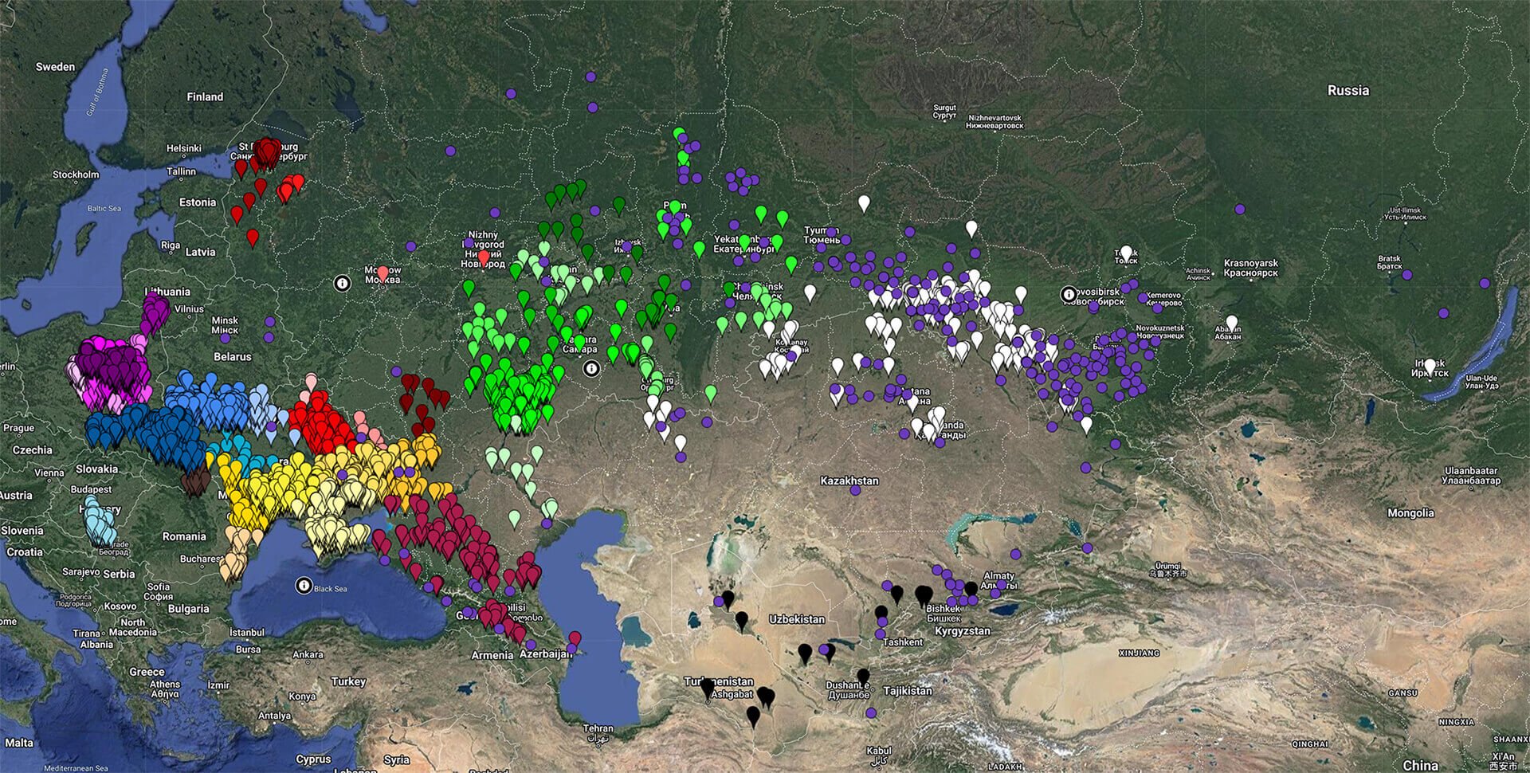The image size is (1530, 773).
Task: Select the purple dot west of Ust-Ilimsk
Action: (1240, 209)
